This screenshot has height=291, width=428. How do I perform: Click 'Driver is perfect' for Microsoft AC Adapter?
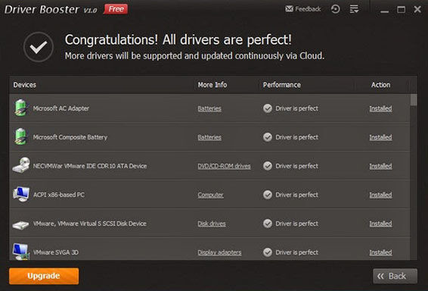tap(296, 108)
